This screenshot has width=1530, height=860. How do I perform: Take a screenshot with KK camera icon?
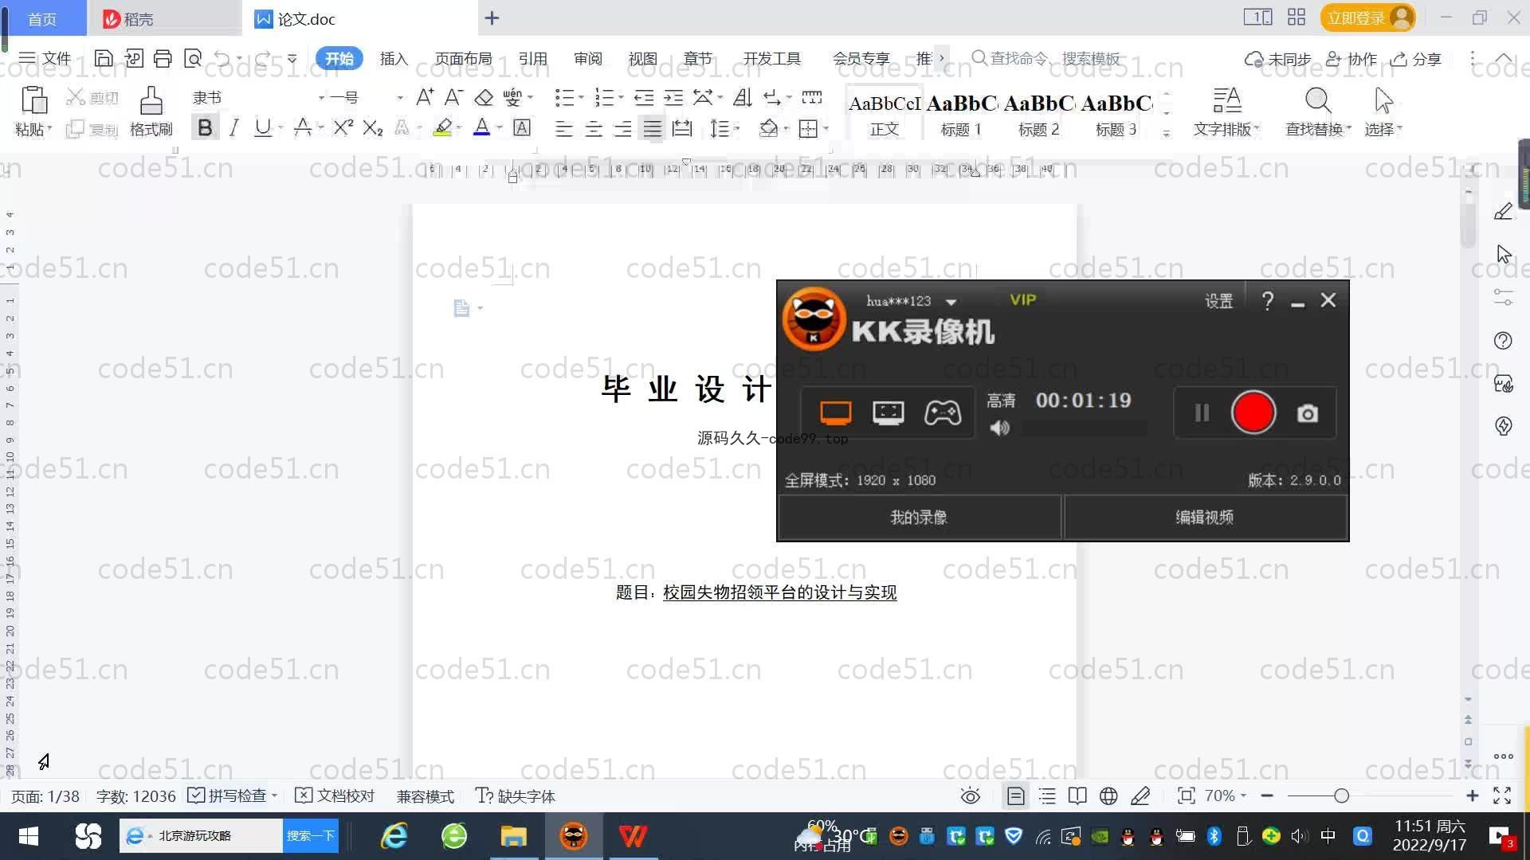coord(1308,413)
